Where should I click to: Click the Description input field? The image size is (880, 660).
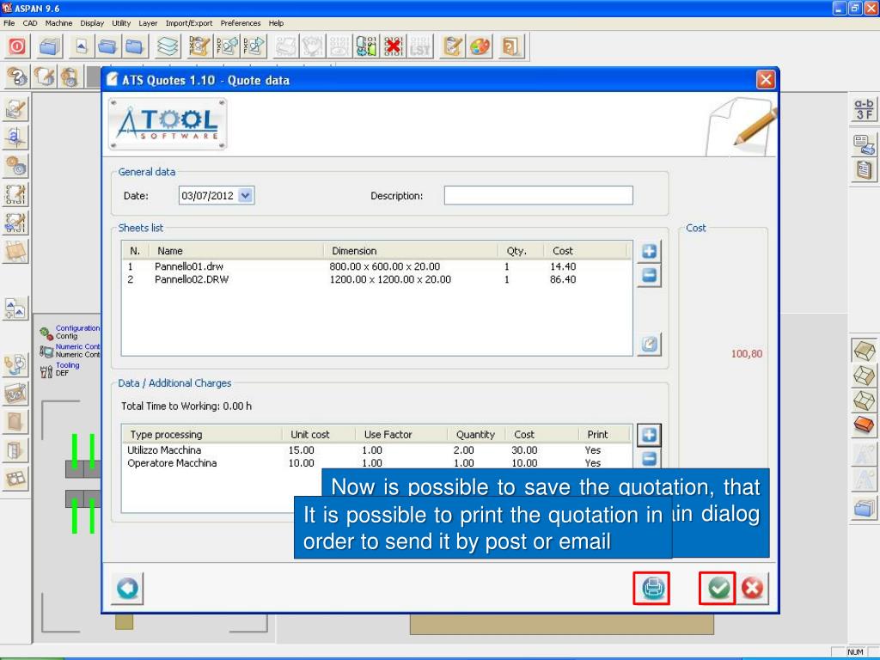pos(538,195)
